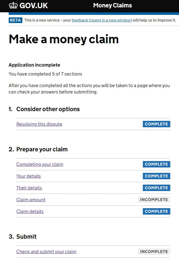The image size is (179, 264).
Task: Click the GOV.UK crown logo icon
Action: [x=13, y=5]
